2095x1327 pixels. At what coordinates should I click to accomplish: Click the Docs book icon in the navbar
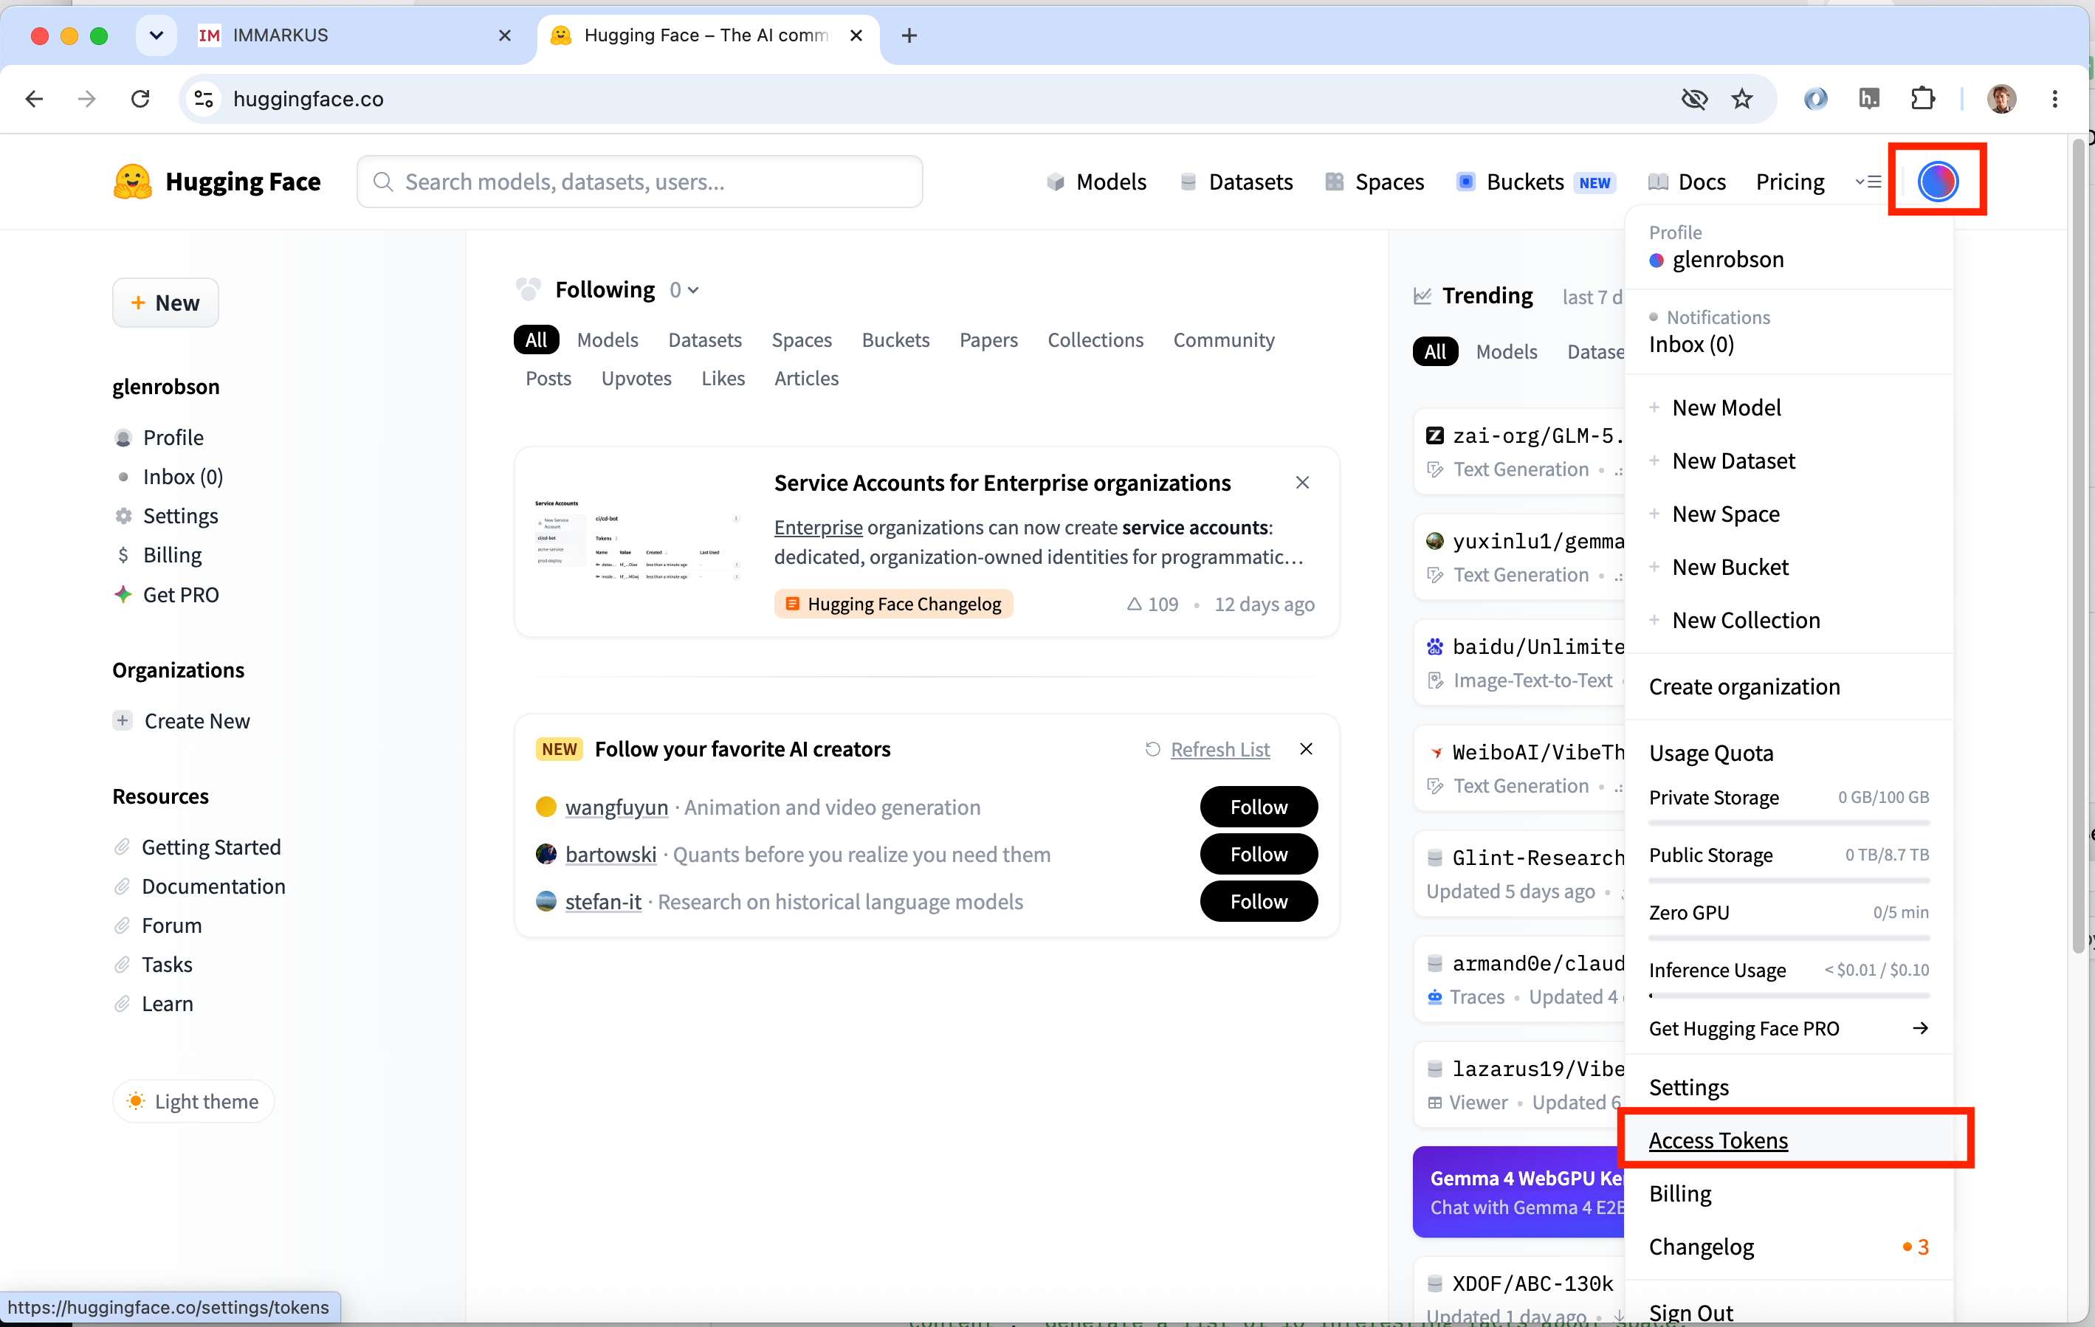(1658, 182)
